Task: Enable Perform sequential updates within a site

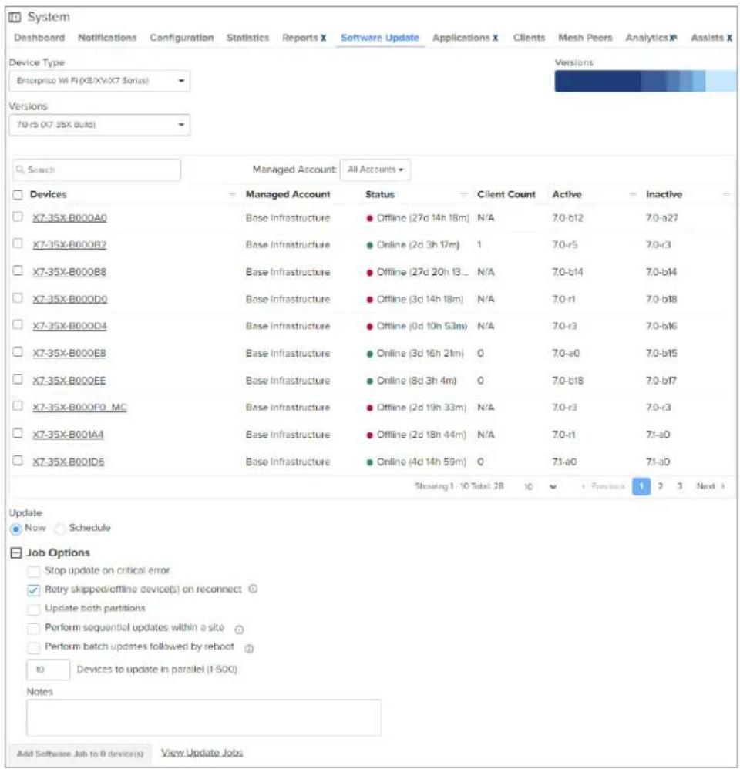Action: pos(33,628)
